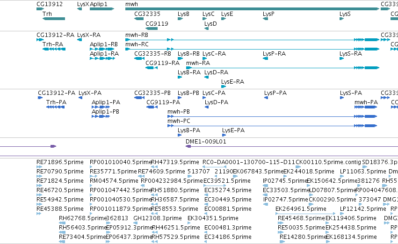Open the RH62768.5prime EST label

(x=83, y=218)
